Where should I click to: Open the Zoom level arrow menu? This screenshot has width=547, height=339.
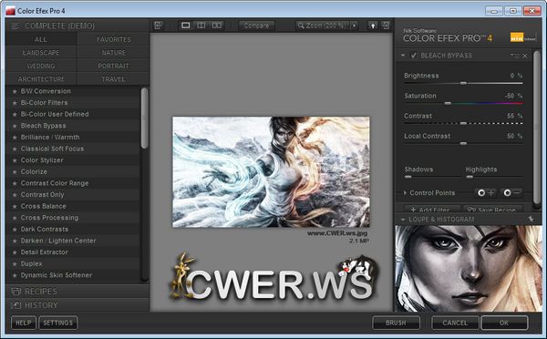point(354,26)
